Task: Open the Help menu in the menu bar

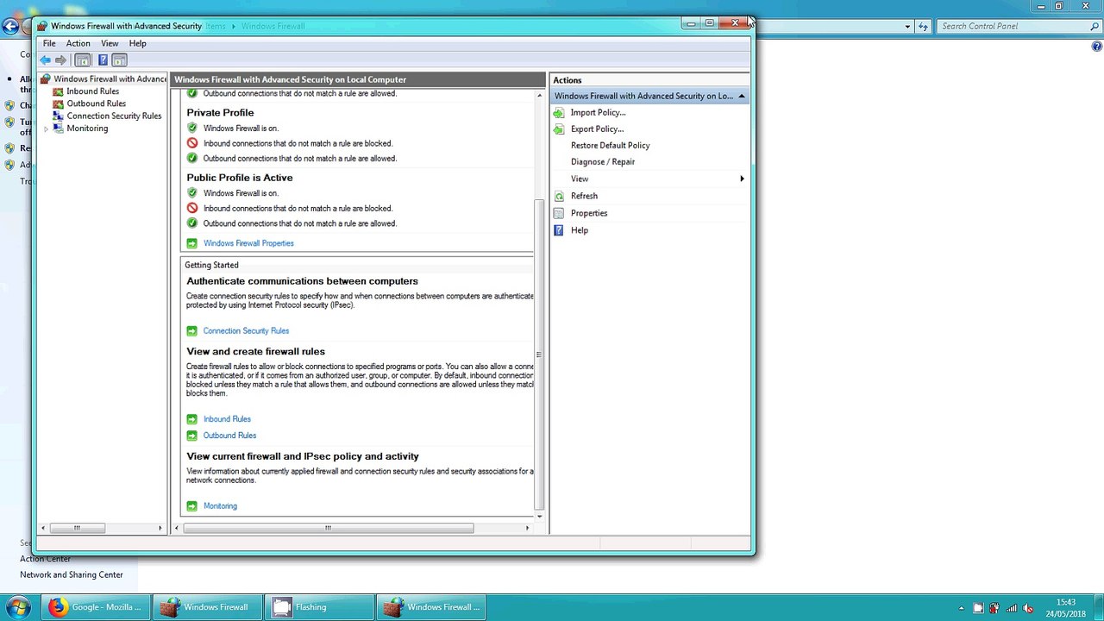Action: pyautogui.click(x=137, y=43)
